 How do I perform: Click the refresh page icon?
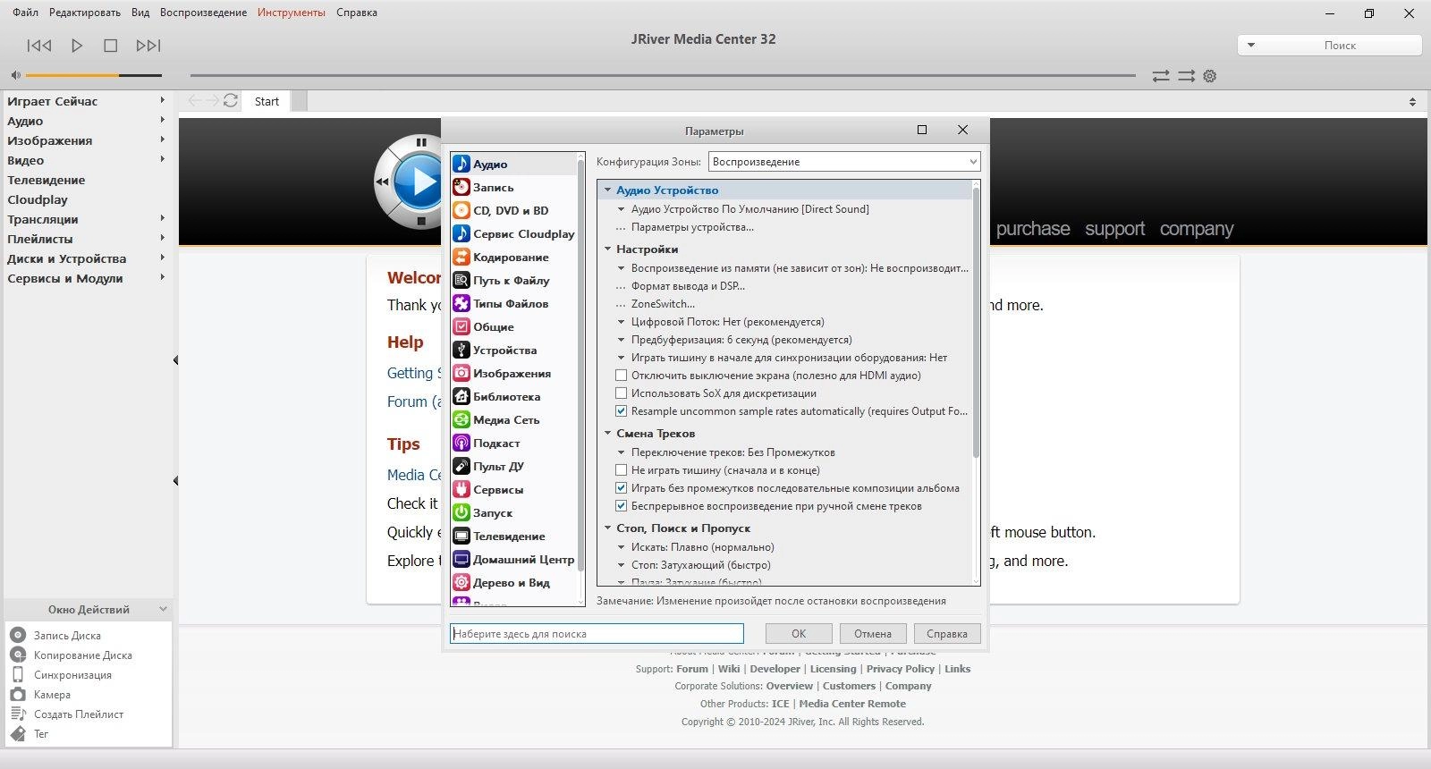(231, 101)
